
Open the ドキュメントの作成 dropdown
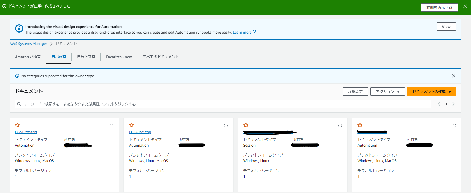(432, 92)
